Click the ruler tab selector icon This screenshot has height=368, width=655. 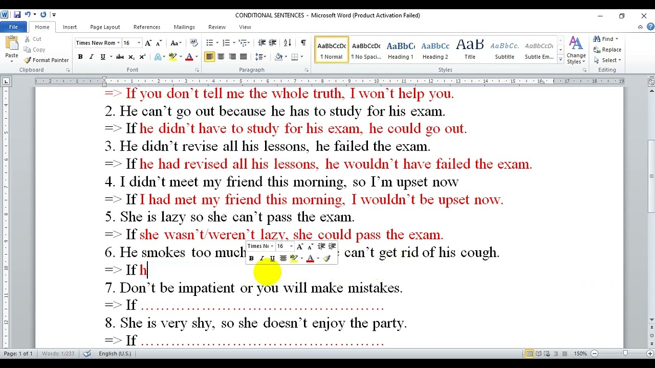click(x=6, y=81)
